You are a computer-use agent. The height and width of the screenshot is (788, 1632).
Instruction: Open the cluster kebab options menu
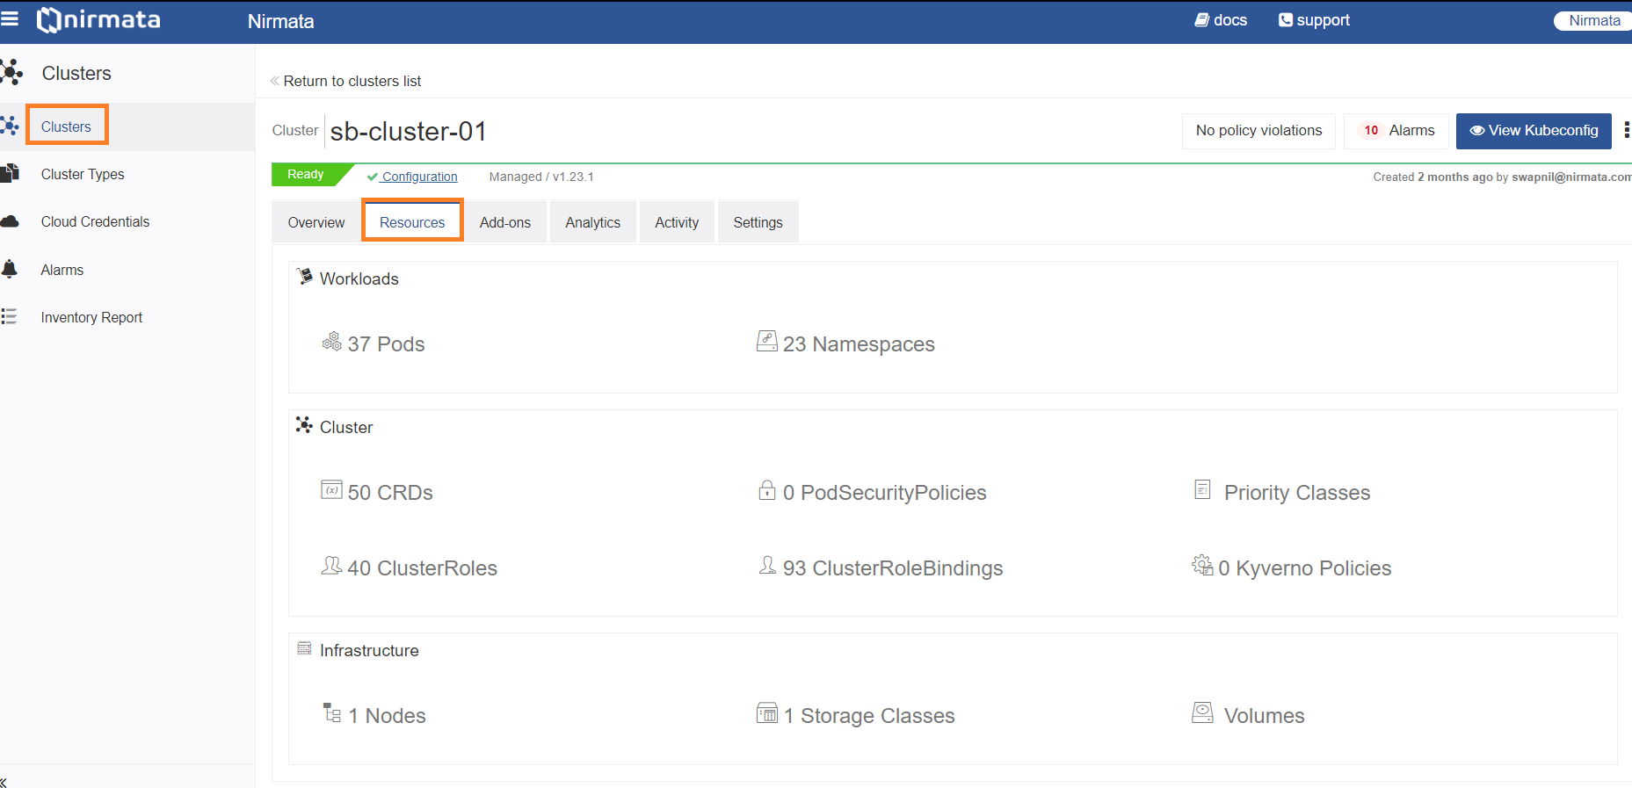pos(1627,130)
